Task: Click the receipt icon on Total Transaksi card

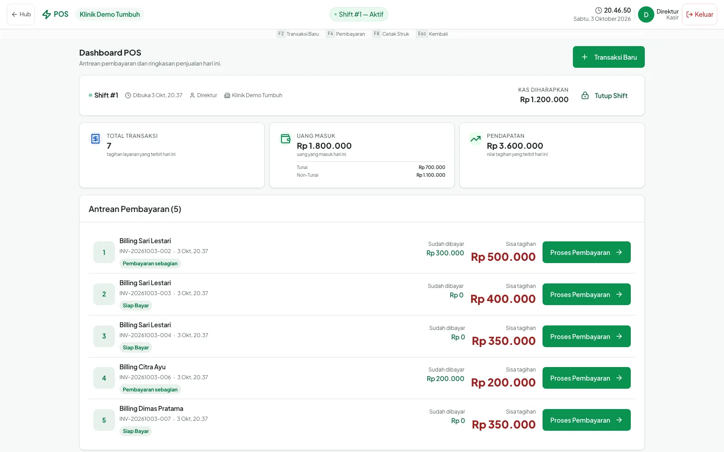Action: point(95,139)
